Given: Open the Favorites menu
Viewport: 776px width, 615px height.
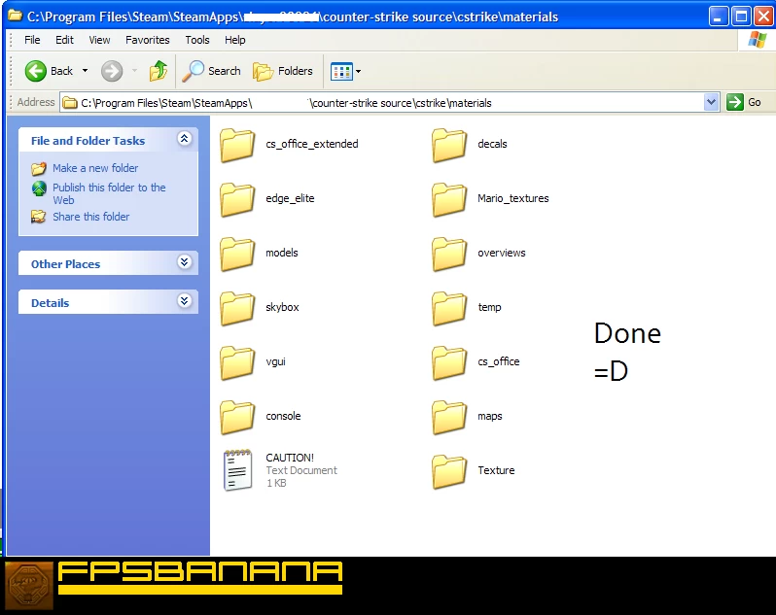Looking at the screenshot, I should (147, 40).
